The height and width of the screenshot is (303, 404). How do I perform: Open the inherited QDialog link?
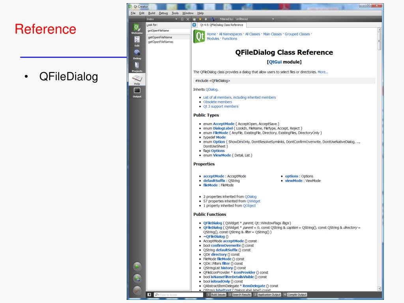pyautogui.click(x=211, y=90)
